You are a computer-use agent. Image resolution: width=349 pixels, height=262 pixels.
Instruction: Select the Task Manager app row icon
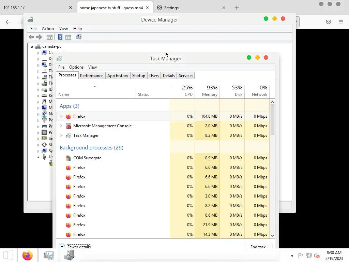(x=68, y=135)
